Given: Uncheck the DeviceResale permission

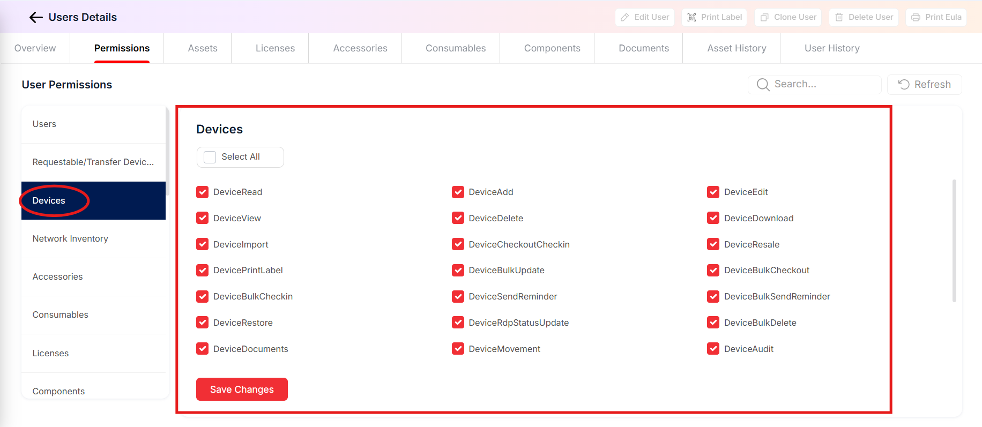Looking at the screenshot, I should click(x=713, y=244).
